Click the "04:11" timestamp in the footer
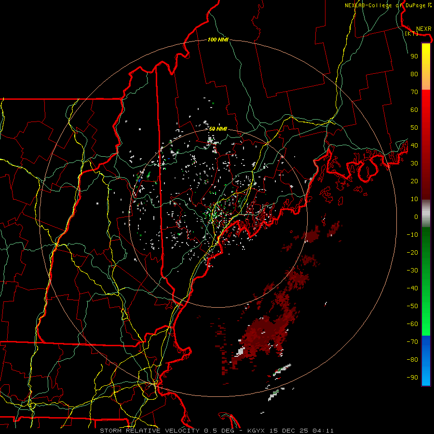 323,431
